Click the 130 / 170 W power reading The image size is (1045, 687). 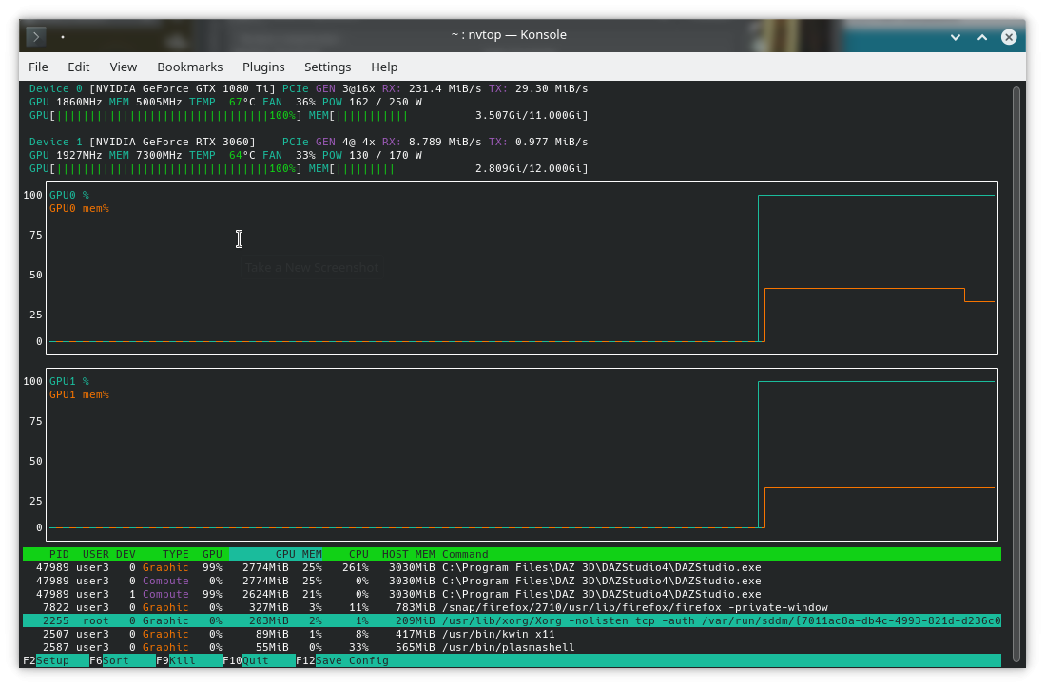coord(385,155)
